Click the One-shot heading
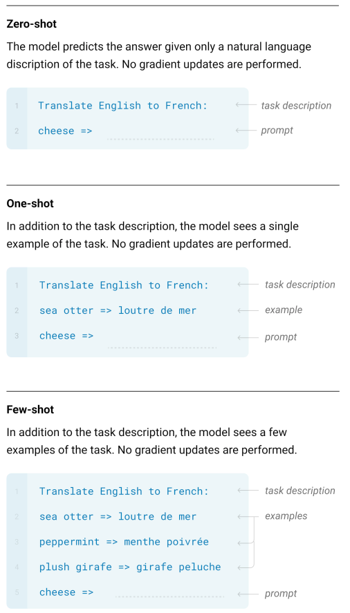Viewport: 350px width, 613px height. tap(30, 204)
